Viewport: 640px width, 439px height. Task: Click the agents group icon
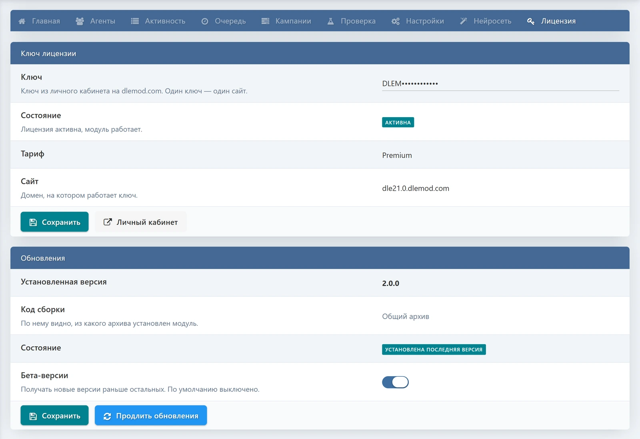[x=80, y=21]
